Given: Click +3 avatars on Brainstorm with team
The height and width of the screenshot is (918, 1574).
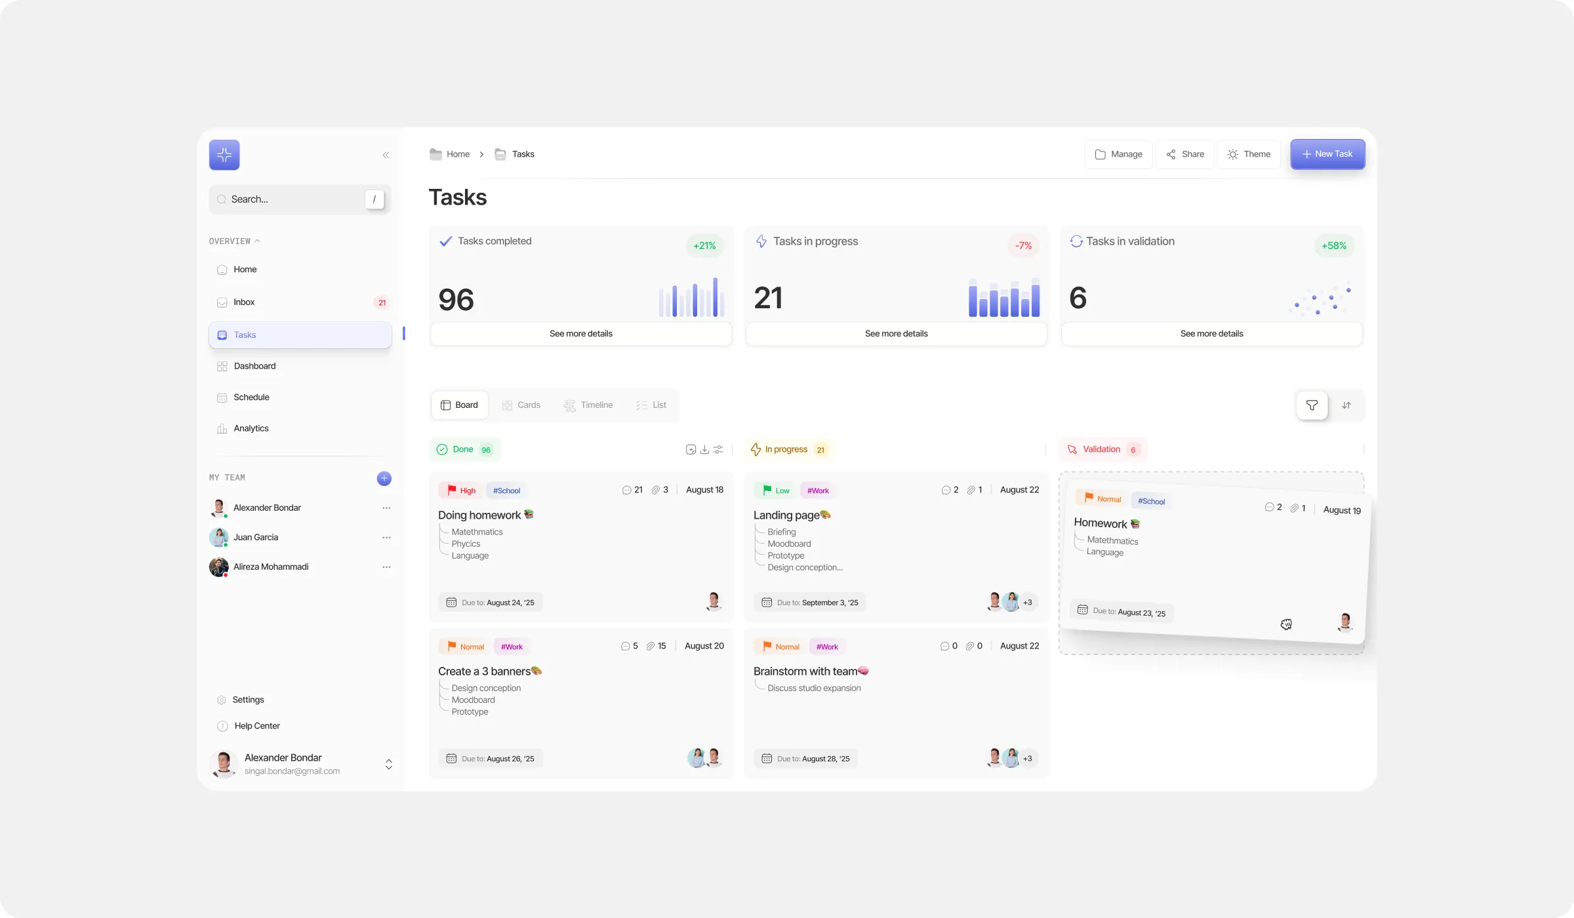Looking at the screenshot, I should coord(1028,759).
